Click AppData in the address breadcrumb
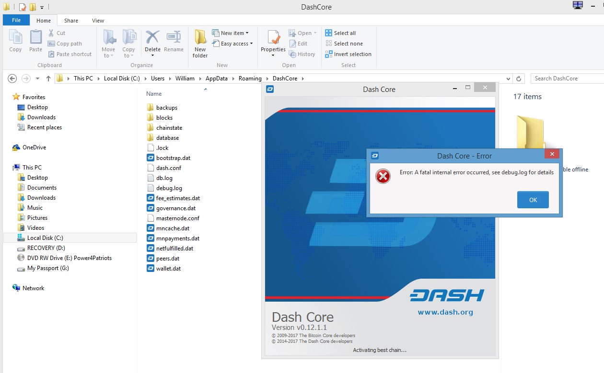 [217, 79]
